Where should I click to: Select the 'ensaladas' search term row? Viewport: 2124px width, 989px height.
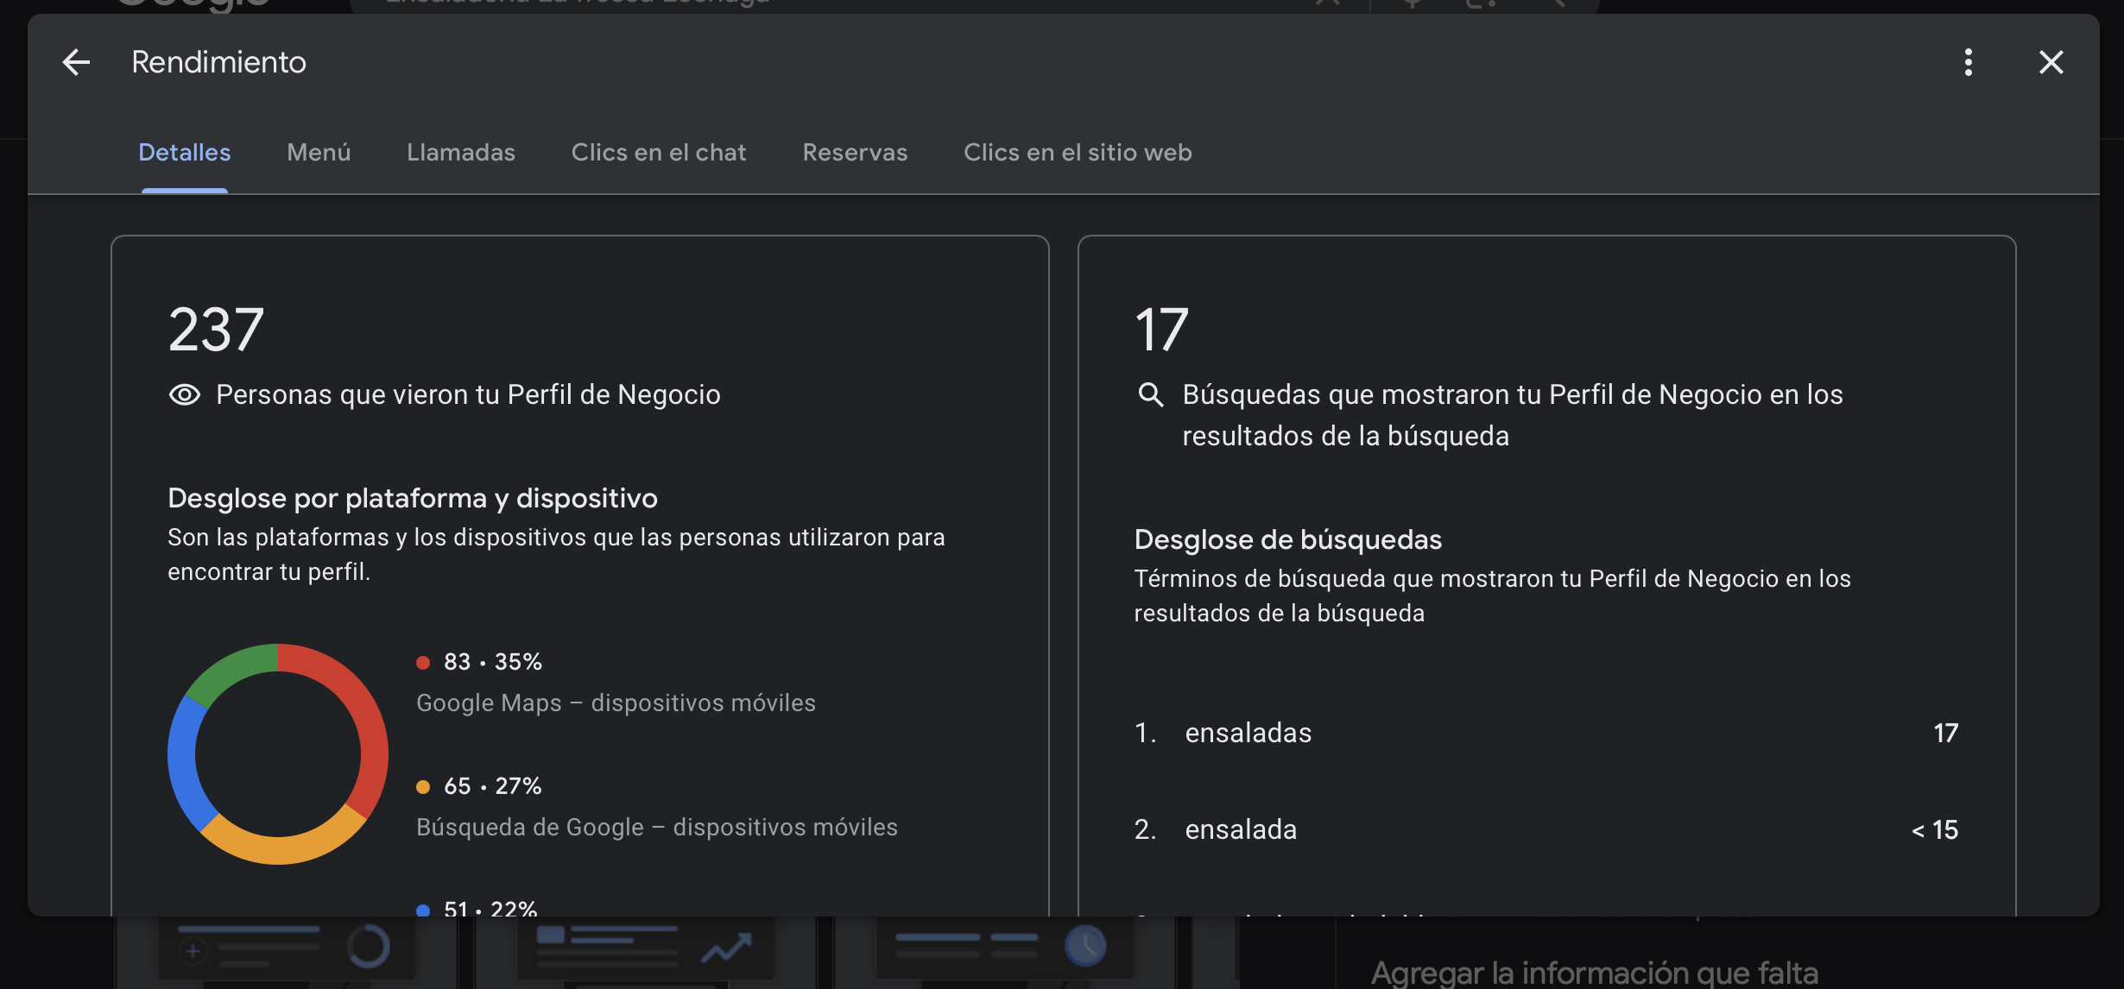[x=1546, y=733]
